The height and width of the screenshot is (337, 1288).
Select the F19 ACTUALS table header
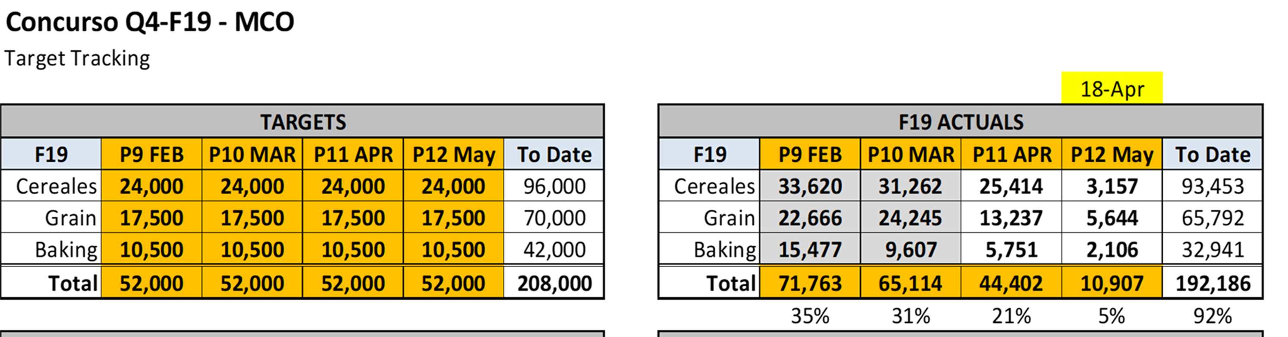coord(960,122)
